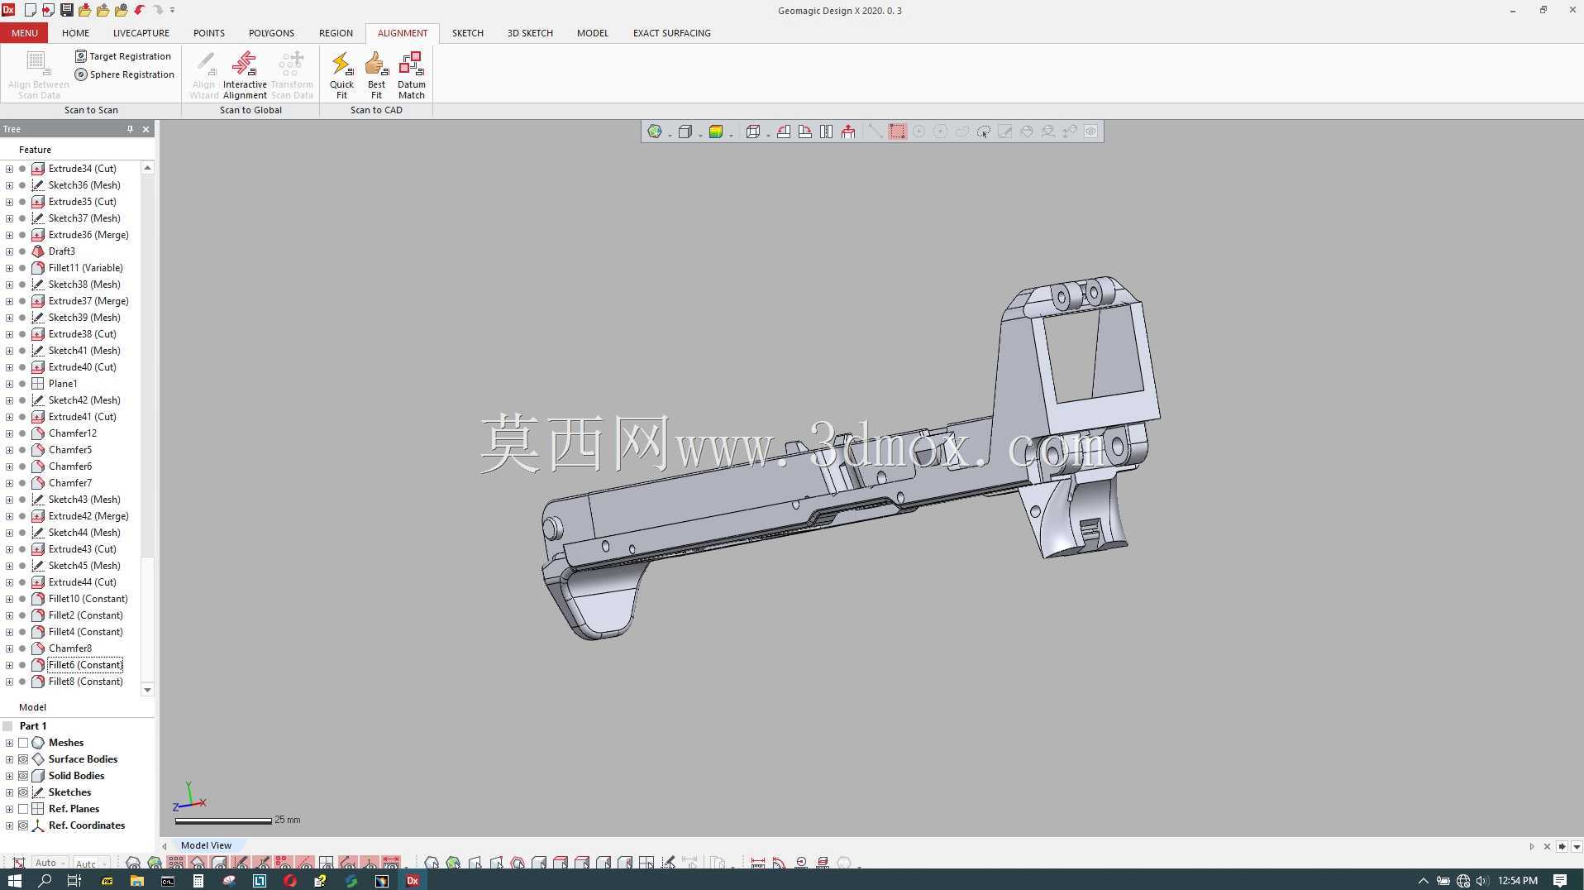Image resolution: width=1584 pixels, height=890 pixels.
Task: Select the Rectangle selection mode
Action: click(x=897, y=132)
